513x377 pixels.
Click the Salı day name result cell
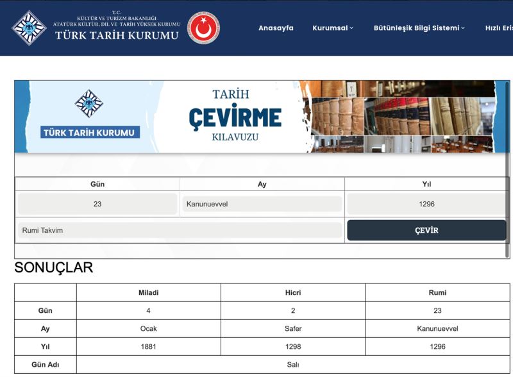coord(293,365)
